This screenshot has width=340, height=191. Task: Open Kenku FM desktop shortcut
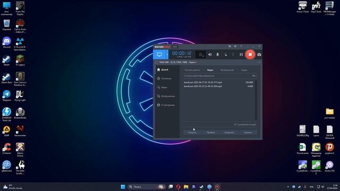[x=329, y=166]
